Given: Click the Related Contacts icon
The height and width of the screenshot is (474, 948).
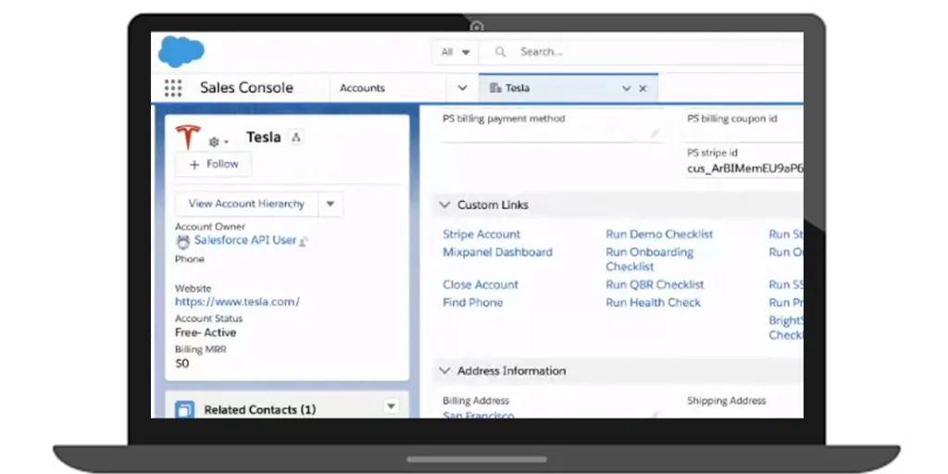Looking at the screenshot, I should point(184,409).
